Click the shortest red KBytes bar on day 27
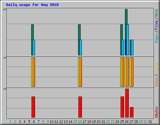This screenshot has width=160, height=125. 132,112
